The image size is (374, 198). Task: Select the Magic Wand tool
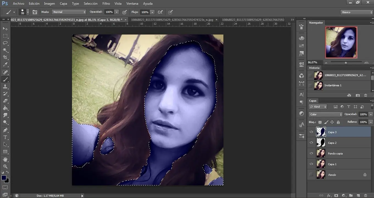(x=5, y=50)
